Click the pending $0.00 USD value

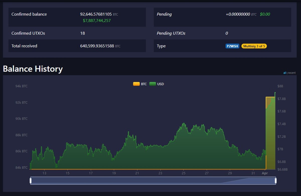(265, 14)
